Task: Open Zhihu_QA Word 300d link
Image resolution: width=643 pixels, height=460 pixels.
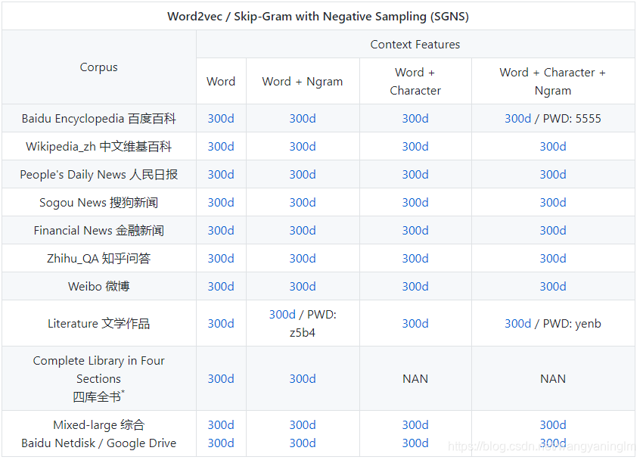Action: pos(221,258)
